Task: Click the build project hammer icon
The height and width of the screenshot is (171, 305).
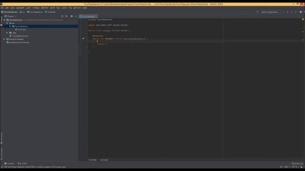Action: tap(257, 12)
